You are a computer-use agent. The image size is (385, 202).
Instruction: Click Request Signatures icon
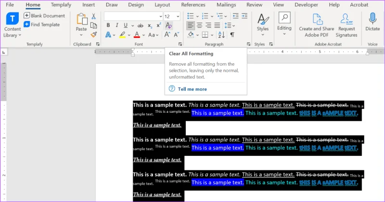click(346, 25)
